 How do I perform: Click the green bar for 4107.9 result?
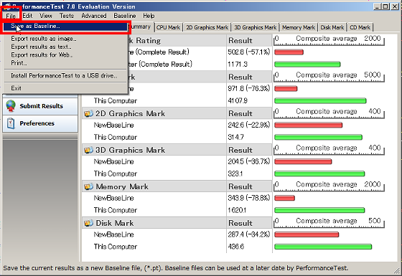coord(320,101)
